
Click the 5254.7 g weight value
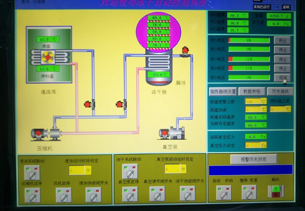pyautogui.click(x=278, y=16)
